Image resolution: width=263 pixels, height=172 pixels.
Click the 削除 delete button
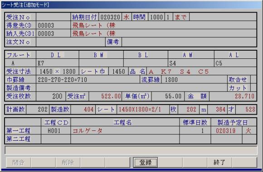coord(68,162)
